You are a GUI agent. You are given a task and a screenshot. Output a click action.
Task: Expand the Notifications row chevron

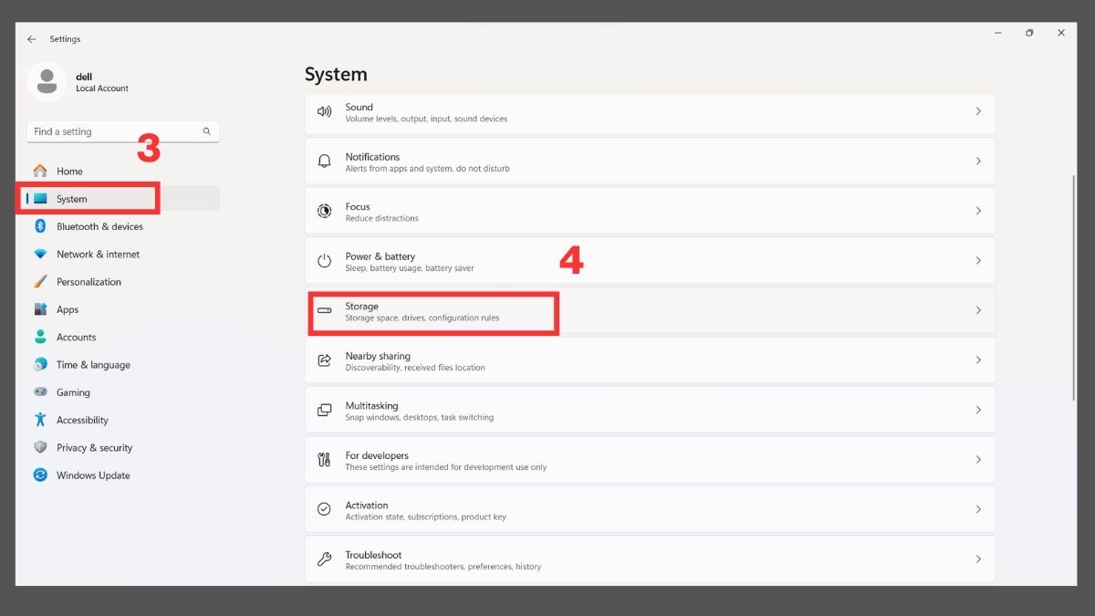coord(978,161)
